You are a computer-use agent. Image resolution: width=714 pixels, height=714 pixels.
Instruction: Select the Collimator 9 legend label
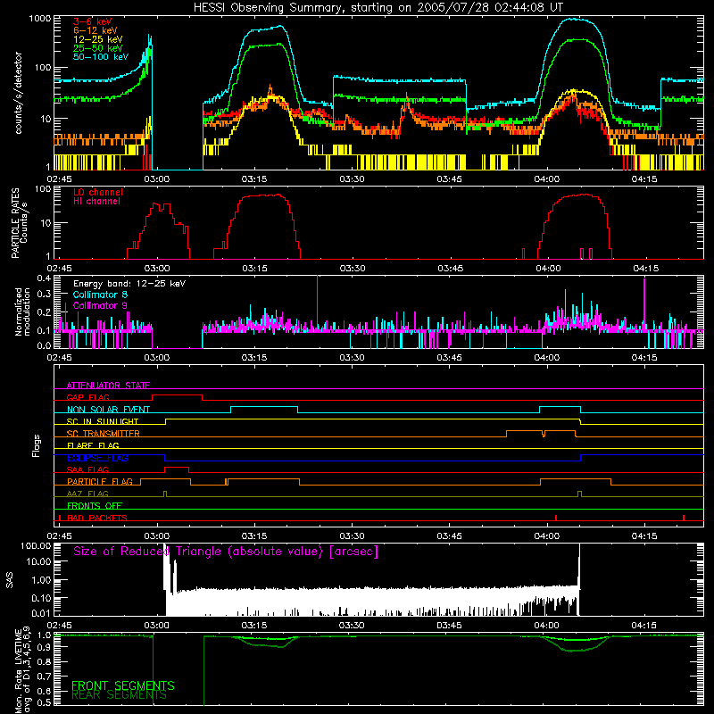[100, 305]
